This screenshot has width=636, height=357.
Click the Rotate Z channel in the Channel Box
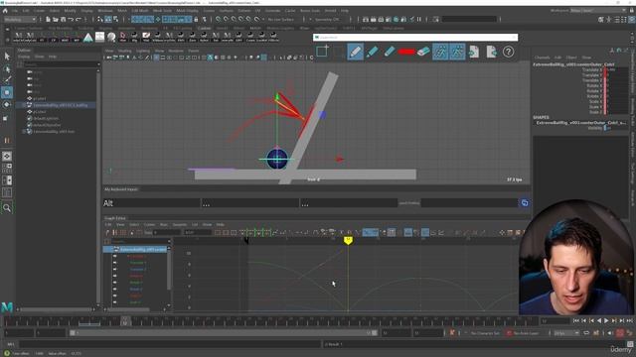point(594,96)
